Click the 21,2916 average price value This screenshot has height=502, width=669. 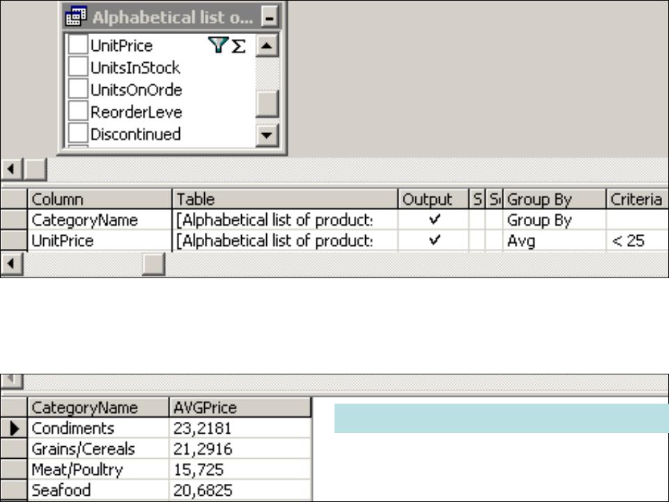click(x=240, y=448)
